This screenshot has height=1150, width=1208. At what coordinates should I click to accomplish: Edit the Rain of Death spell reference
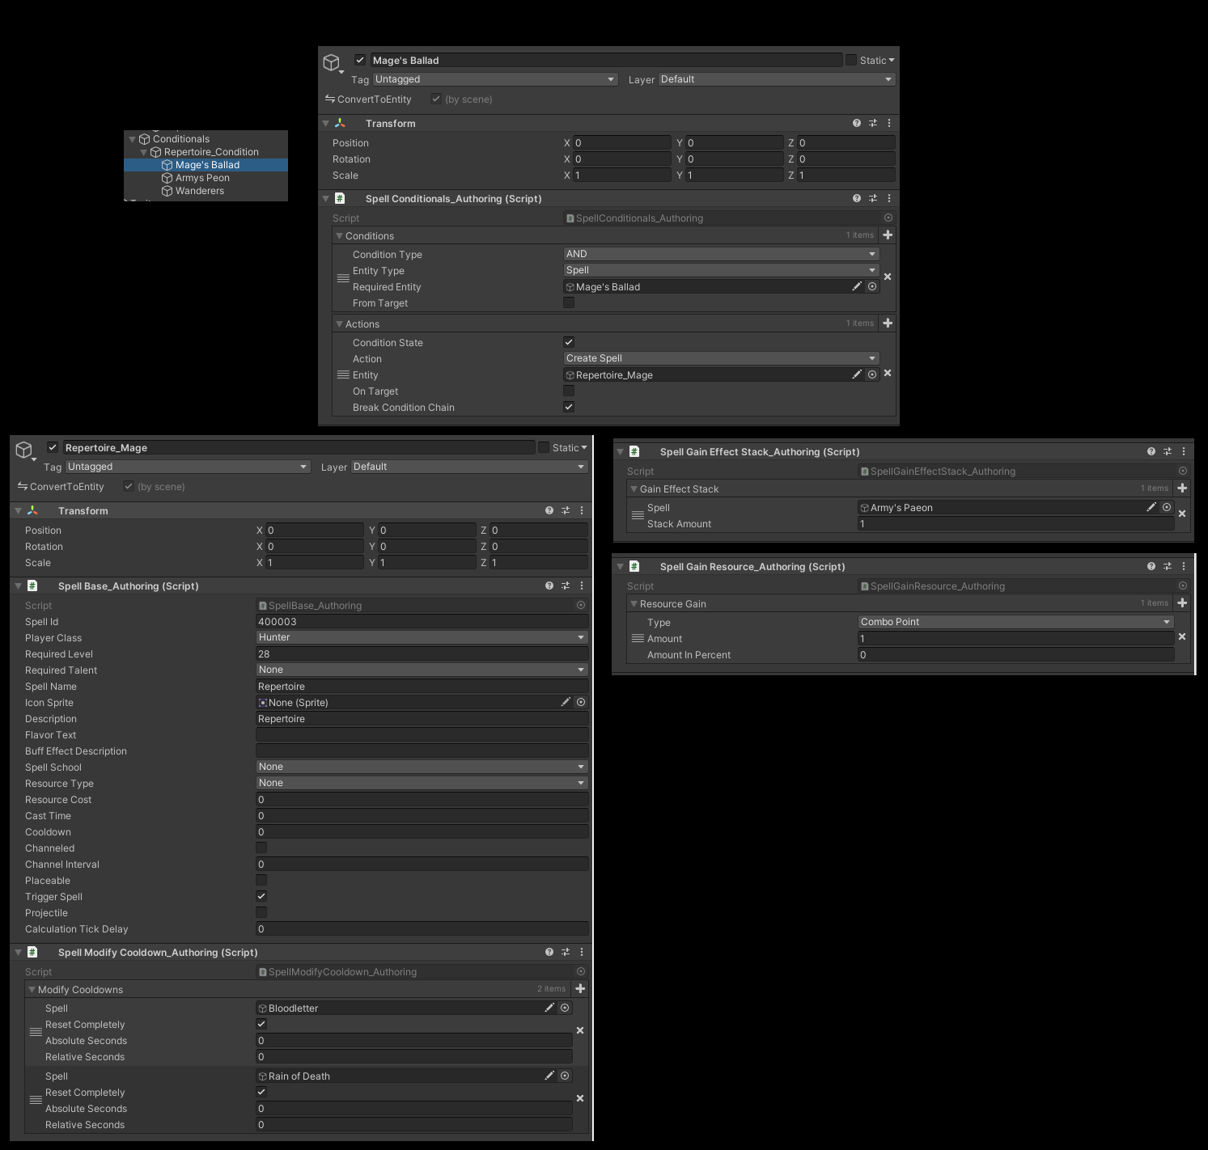[x=549, y=1076]
